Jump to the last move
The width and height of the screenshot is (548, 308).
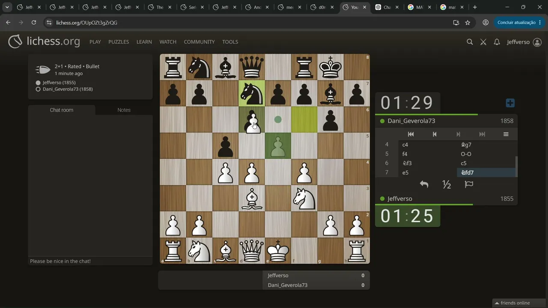482,134
